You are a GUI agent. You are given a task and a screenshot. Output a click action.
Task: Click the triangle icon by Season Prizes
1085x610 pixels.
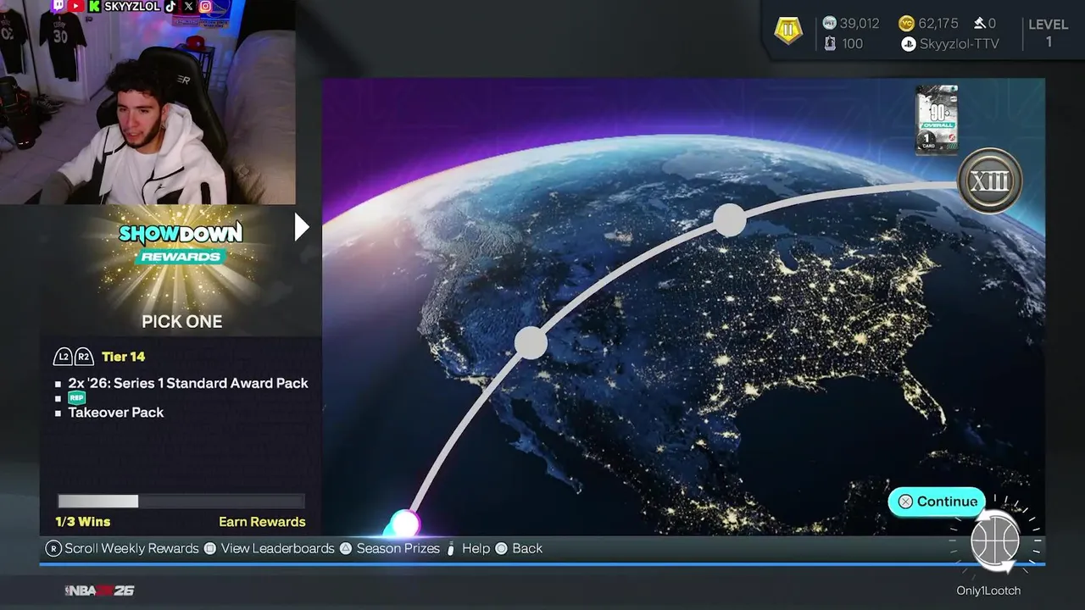346,549
